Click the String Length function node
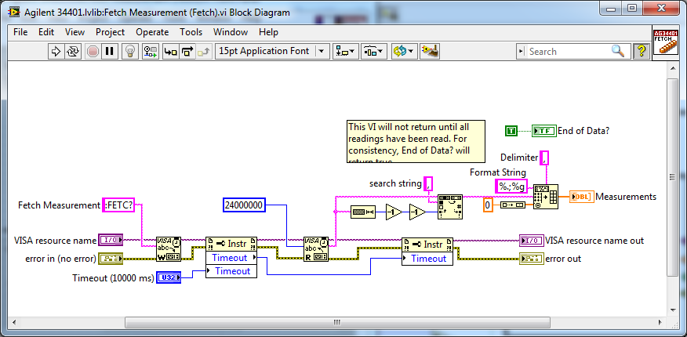Viewport: 687px width, 337px height. [363, 212]
